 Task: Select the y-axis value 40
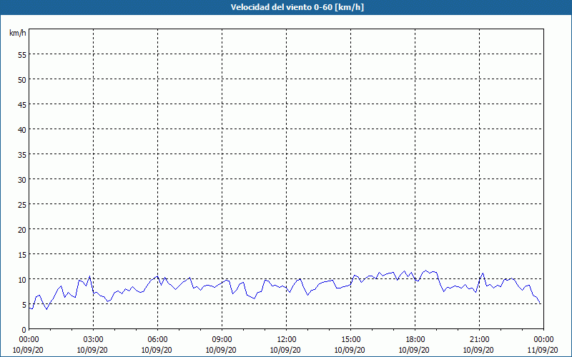[x=22, y=129]
